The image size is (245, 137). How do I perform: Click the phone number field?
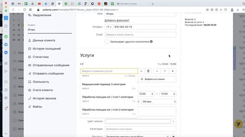coord(144,27)
